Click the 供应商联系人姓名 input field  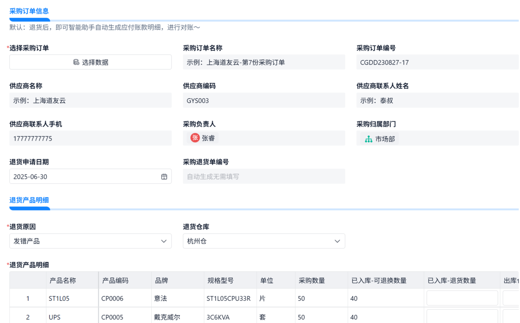click(x=437, y=100)
